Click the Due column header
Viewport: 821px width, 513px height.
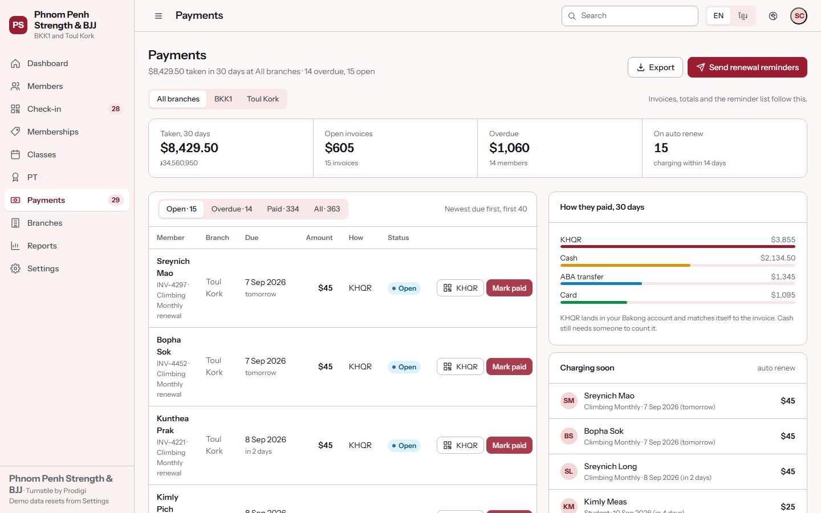(251, 238)
